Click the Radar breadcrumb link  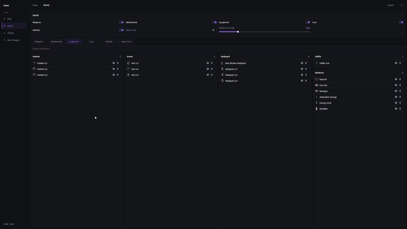point(35,5)
